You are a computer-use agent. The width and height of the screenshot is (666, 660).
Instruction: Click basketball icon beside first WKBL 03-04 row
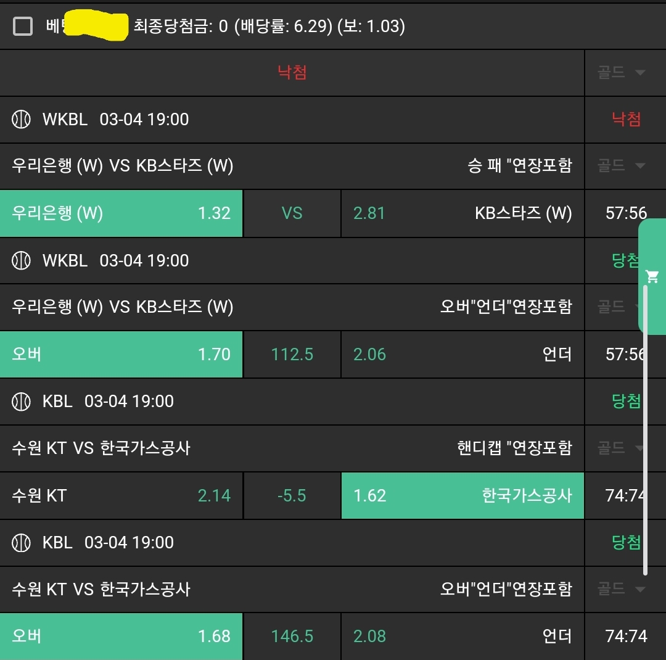[x=22, y=119]
